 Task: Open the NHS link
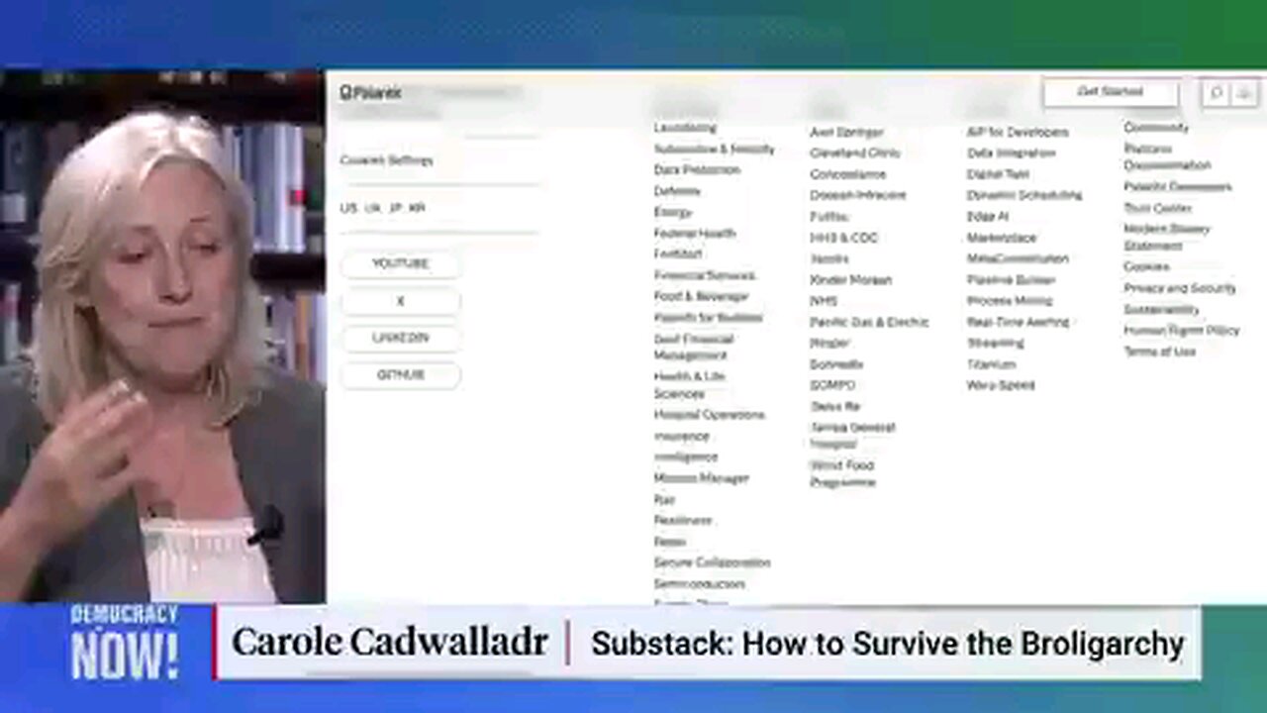pyautogui.click(x=824, y=301)
